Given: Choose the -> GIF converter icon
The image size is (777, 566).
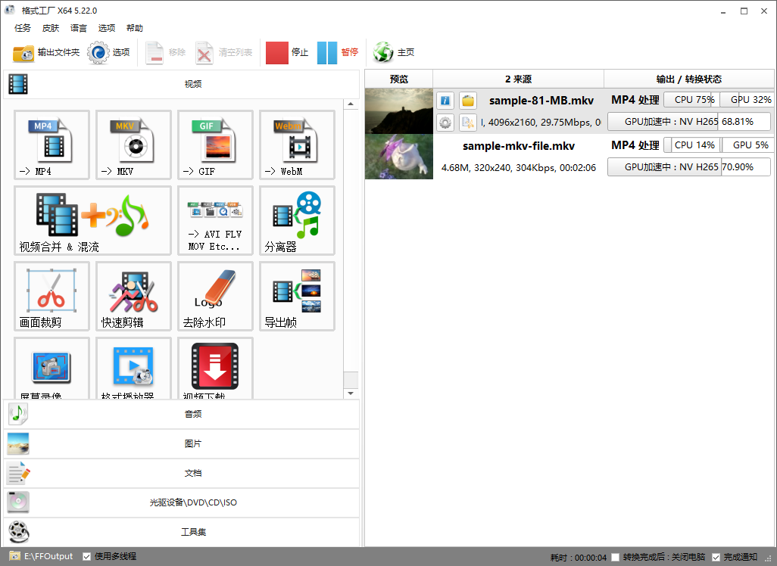Looking at the screenshot, I should [215, 145].
